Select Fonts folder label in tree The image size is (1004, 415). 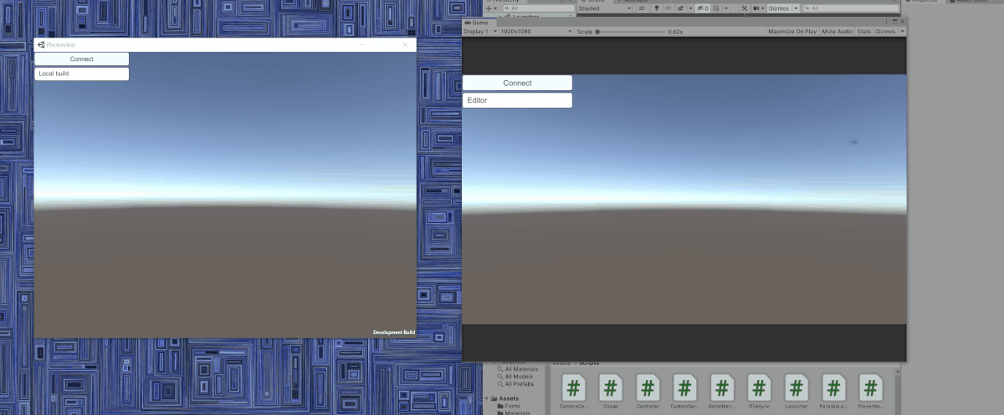pos(512,406)
